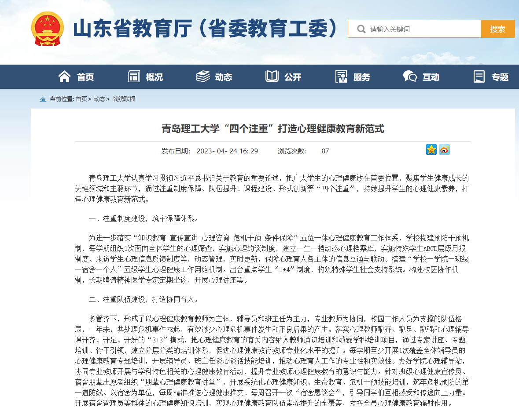Focus the 请输入关键词 search field
This screenshot has height=407, width=519.
423,29
